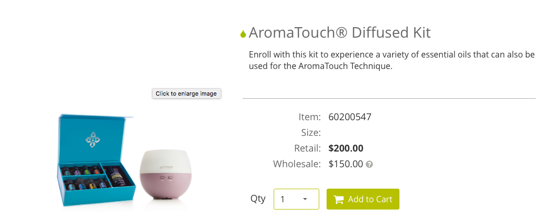Click the Size: label
552x220 pixels.
pyautogui.click(x=310, y=133)
